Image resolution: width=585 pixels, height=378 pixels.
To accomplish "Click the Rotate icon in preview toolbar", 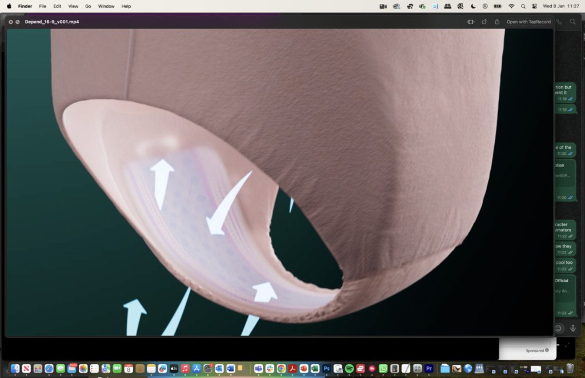I will coord(484,22).
